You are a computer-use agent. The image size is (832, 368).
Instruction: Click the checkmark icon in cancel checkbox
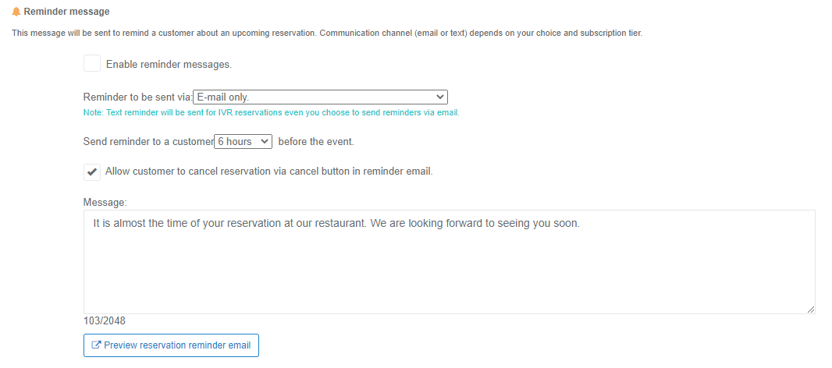coord(92,172)
